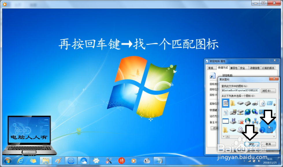Open the Paint palette icon in the taskbar

pyautogui.click(x=58, y=161)
